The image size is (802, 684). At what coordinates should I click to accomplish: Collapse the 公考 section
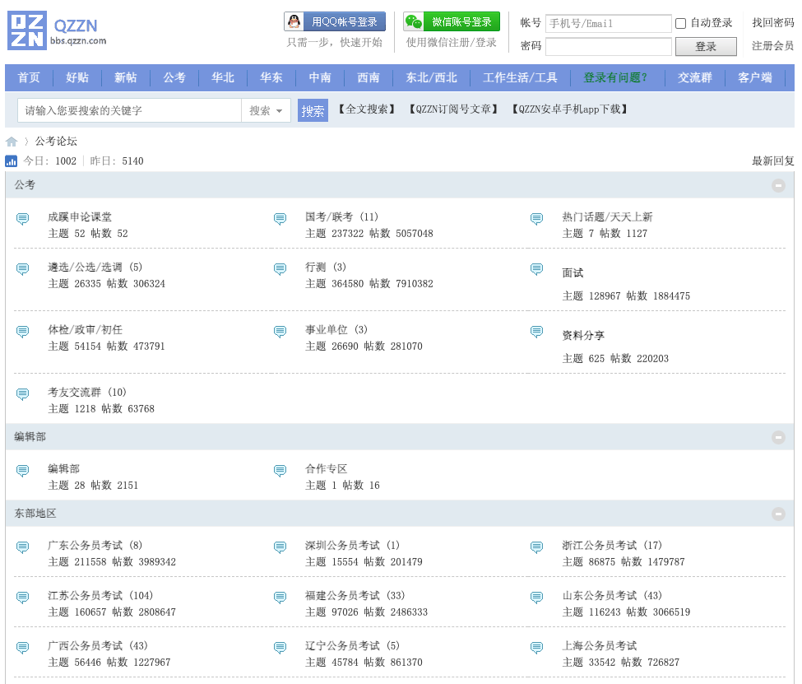tap(778, 185)
